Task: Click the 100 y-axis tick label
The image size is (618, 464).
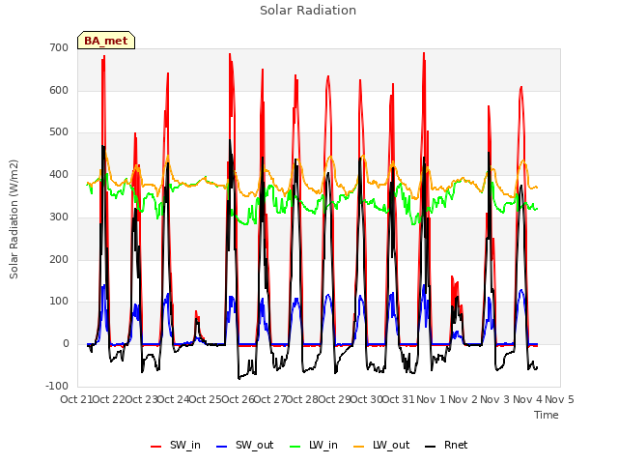Action: (59, 302)
